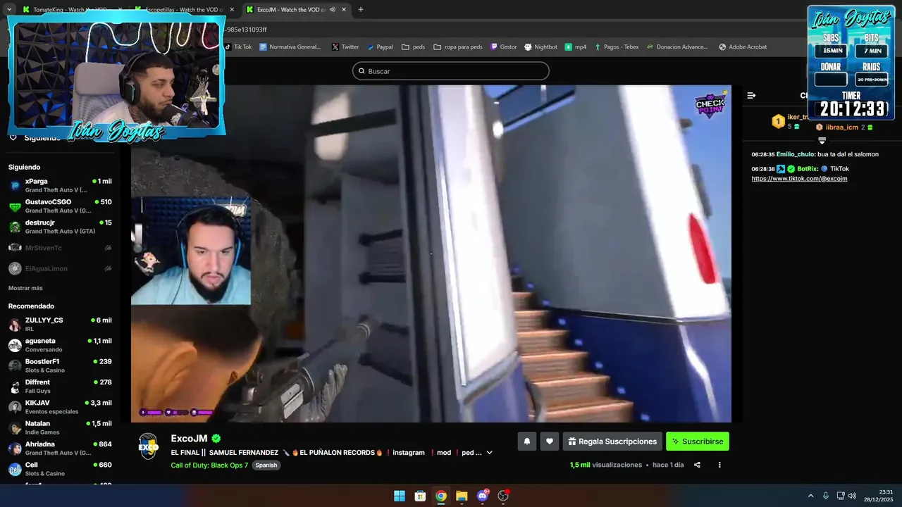Image resolution: width=902 pixels, height=507 pixels.
Task: Open the ropa para peds bookmark folder
Action: [x=458, y=47]
